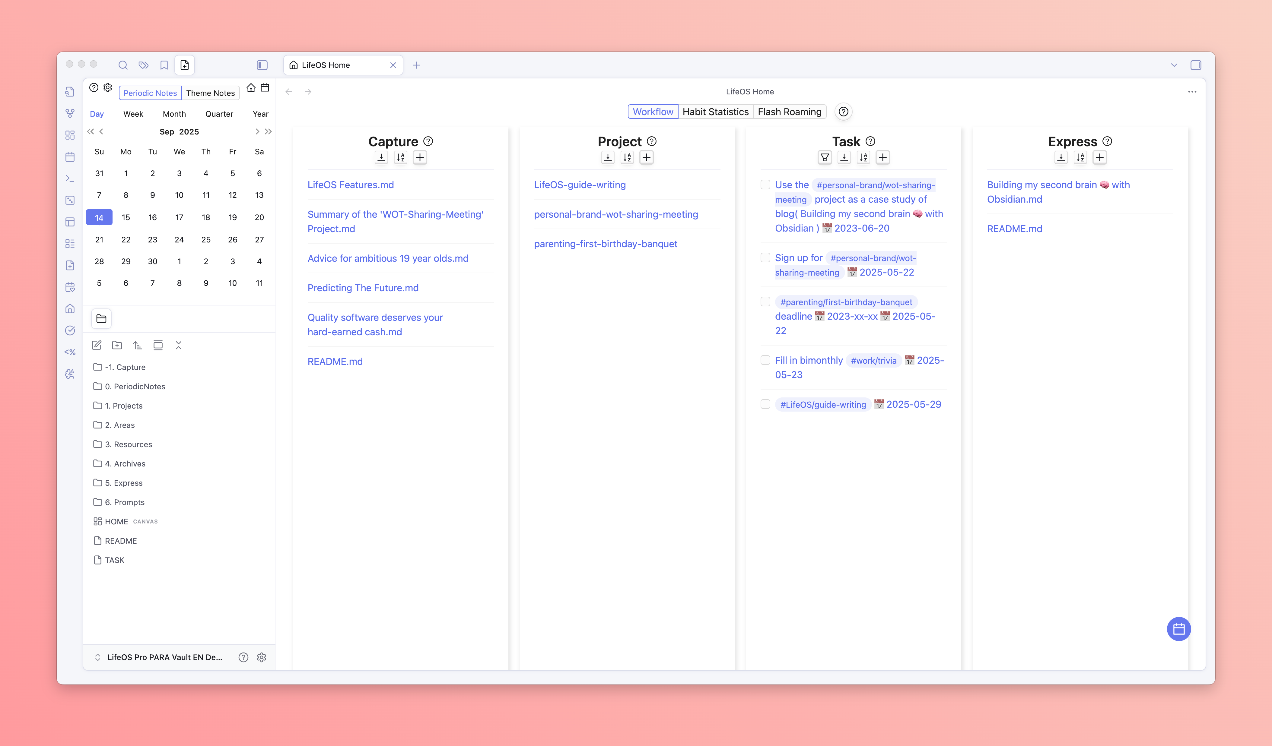Click the floating blue calendar button
The width and height of the screenshot is (1272, 746).
click(x=1178, y=629)
